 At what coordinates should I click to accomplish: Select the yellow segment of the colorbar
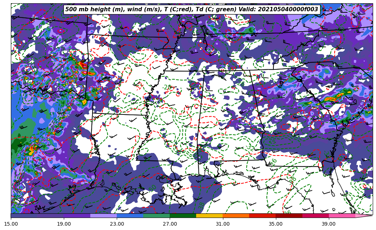209,216
